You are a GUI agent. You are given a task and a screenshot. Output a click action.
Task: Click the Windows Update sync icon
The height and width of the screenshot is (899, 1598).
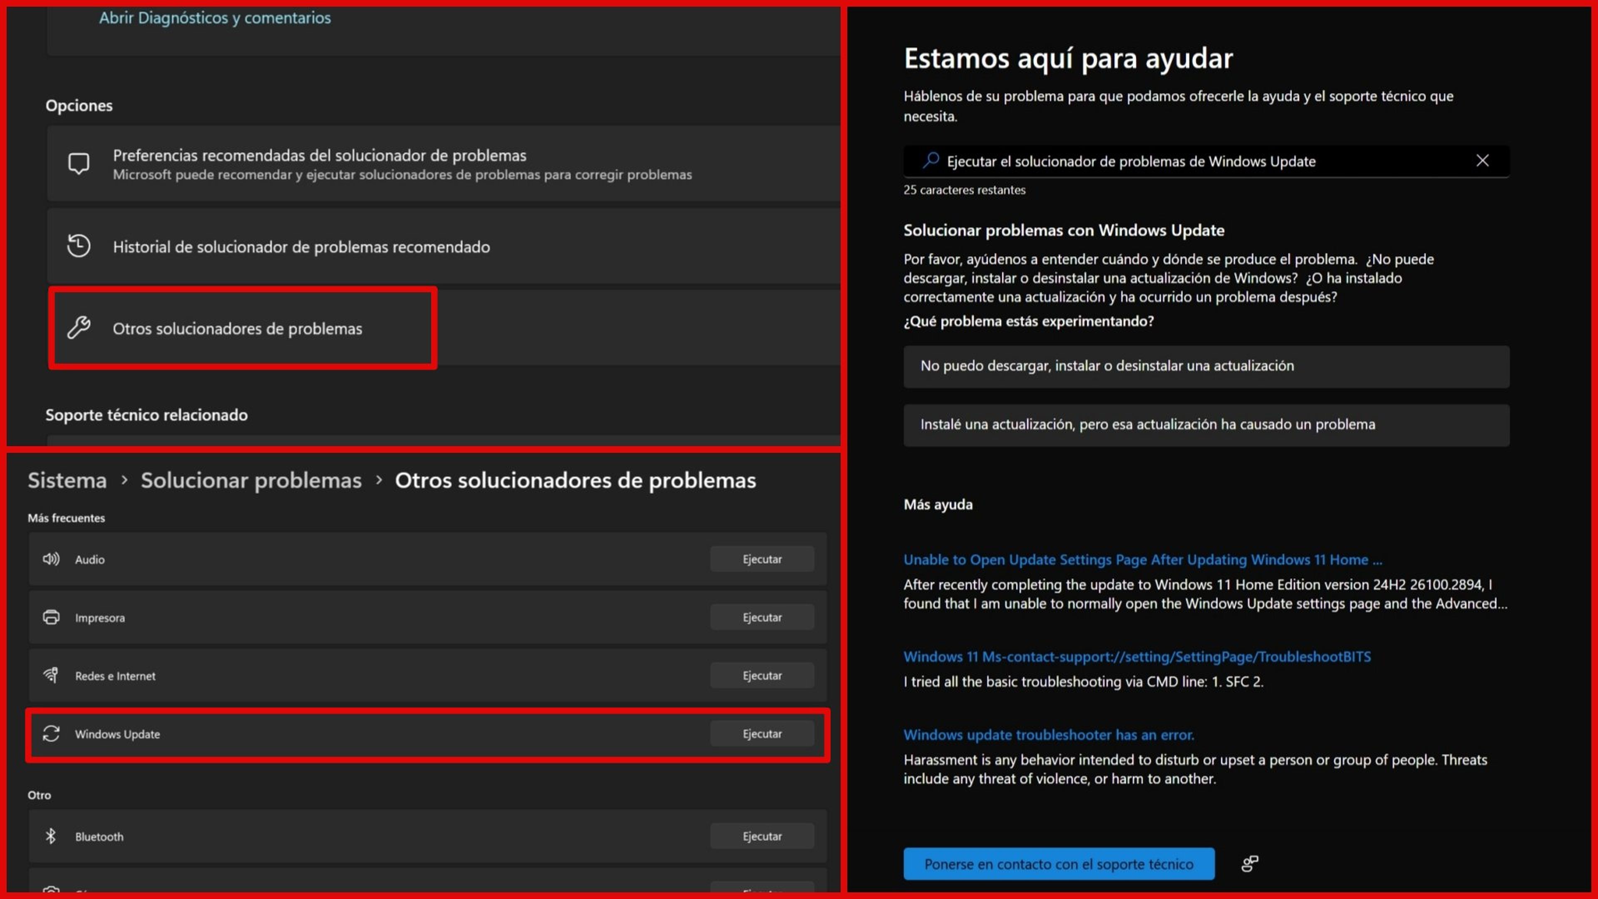click(51, 733)
